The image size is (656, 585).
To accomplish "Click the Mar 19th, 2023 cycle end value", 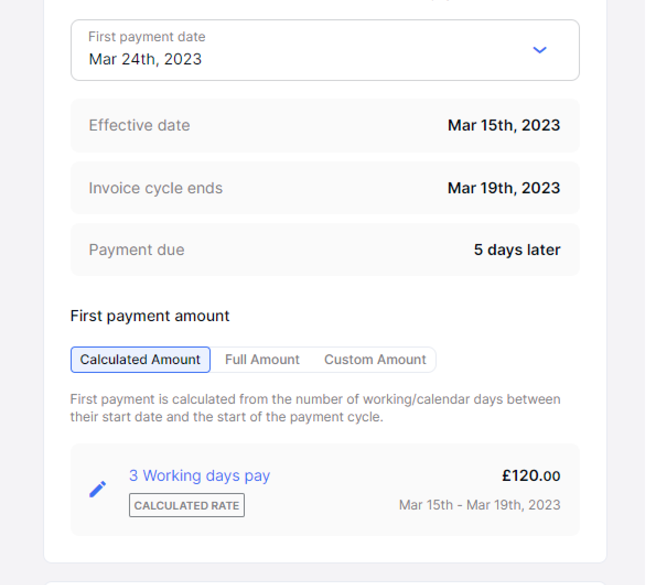I will (504, 188).
